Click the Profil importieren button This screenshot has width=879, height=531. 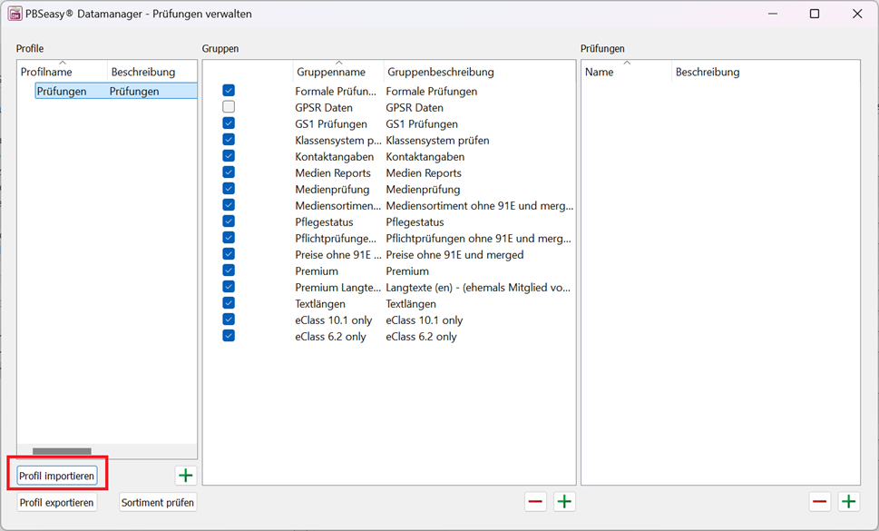click(56, 476)
